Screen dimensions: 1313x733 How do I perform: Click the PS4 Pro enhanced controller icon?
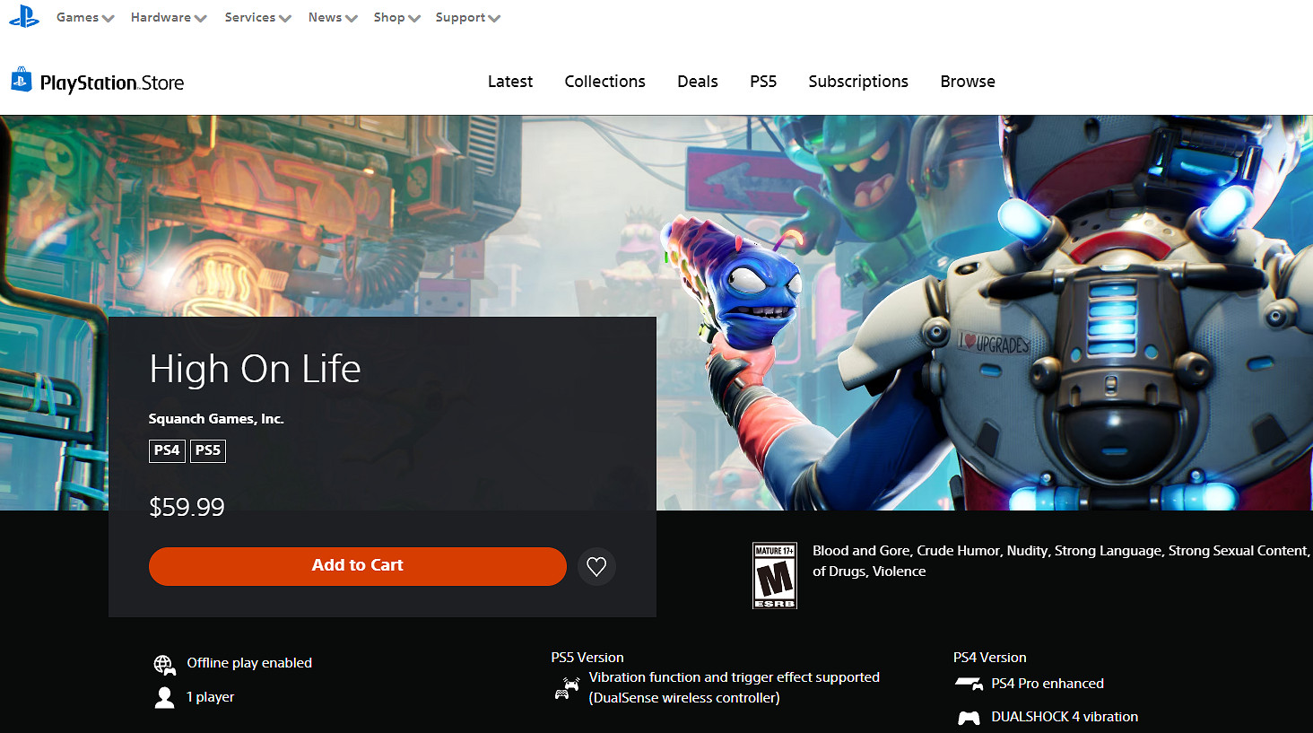(x=968, y=683)
